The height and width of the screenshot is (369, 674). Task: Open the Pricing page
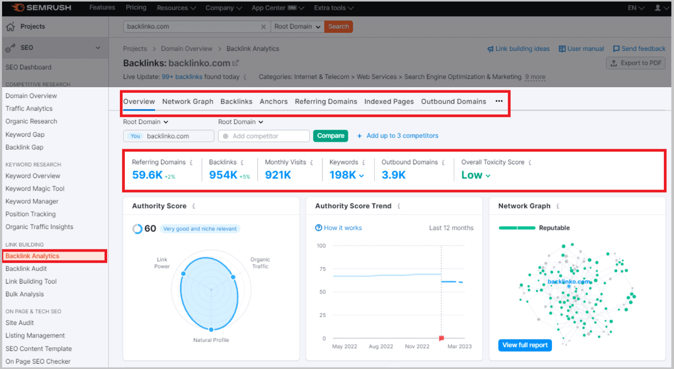(136, 8)
